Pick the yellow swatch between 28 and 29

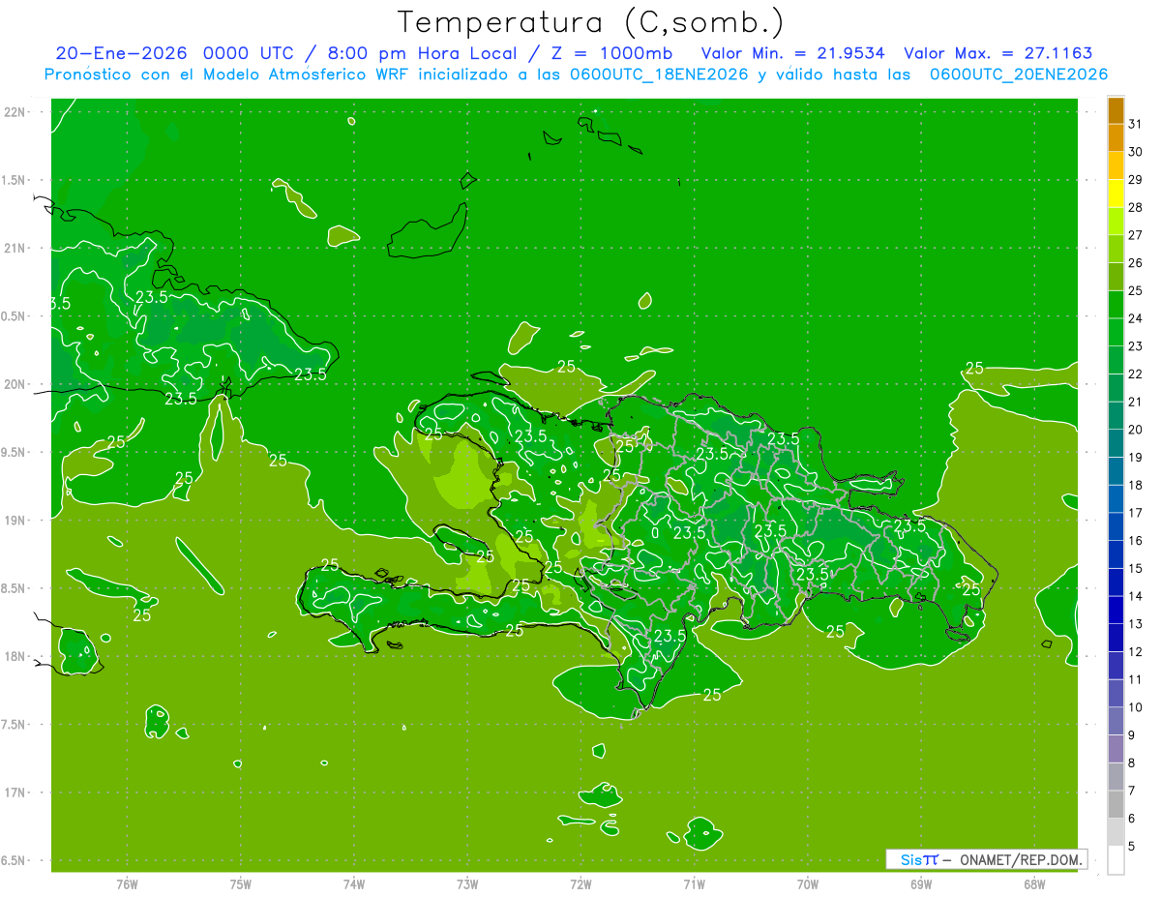tap(1116, 194)
